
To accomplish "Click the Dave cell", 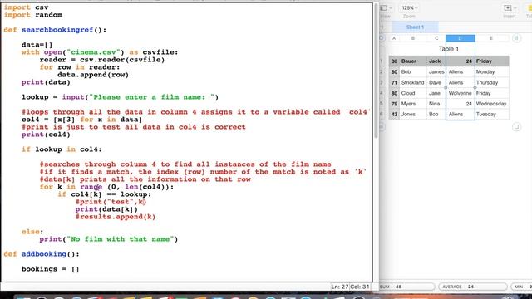I will [436, 82].
